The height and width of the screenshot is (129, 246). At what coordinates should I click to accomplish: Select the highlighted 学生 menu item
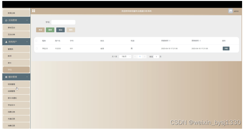click(16, 70)
